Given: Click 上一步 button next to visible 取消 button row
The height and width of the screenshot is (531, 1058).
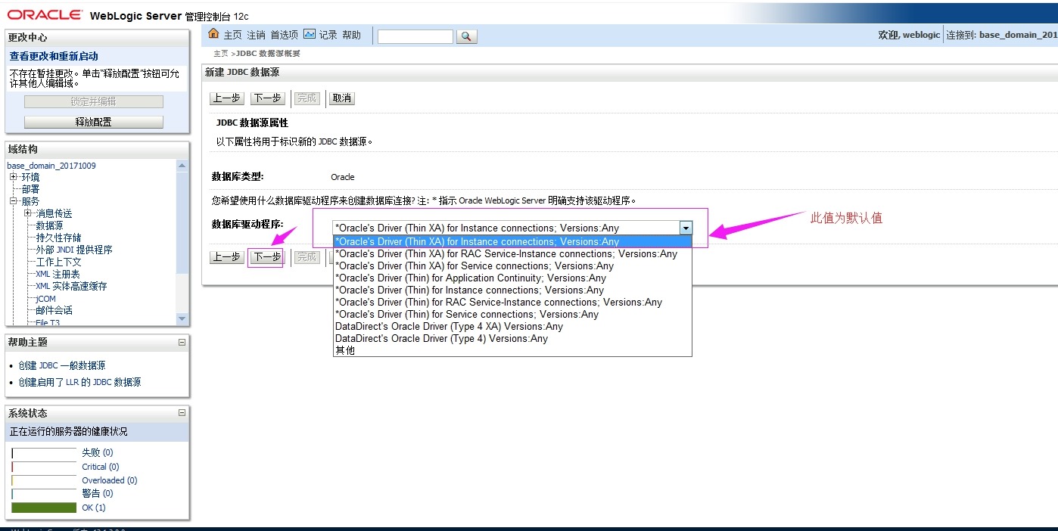Looking at the screenshot, I should tap(226, 98).
